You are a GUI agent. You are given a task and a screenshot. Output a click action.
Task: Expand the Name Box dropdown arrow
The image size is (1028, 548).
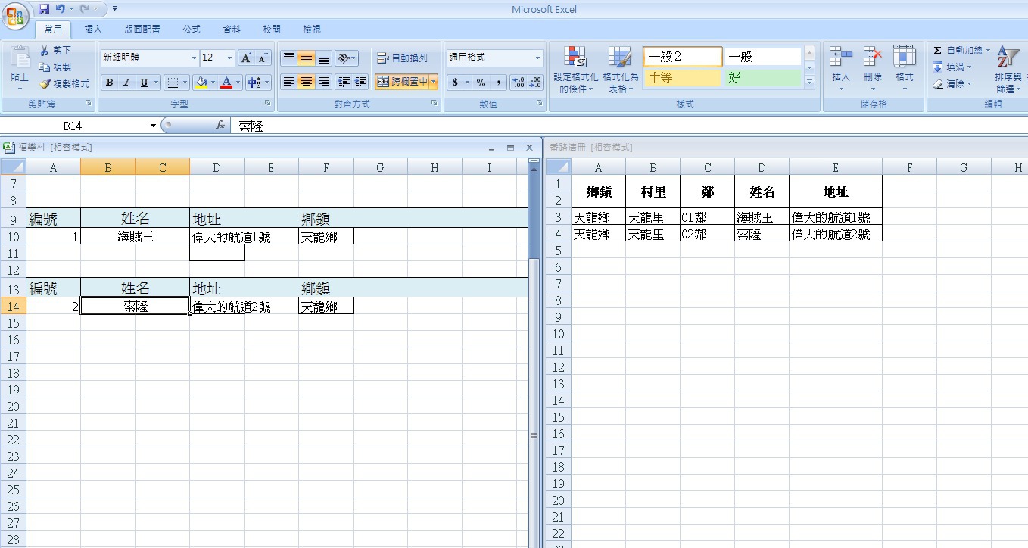pyautogui.click(x=153, y=126)
